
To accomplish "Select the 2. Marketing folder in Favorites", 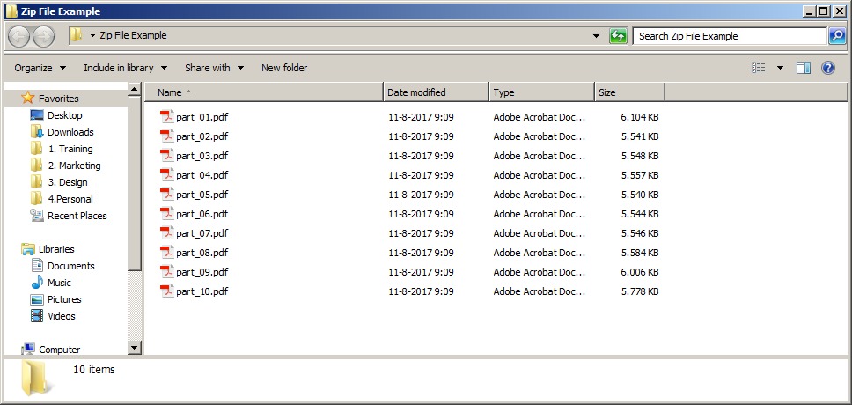I will tap(74, 166).
